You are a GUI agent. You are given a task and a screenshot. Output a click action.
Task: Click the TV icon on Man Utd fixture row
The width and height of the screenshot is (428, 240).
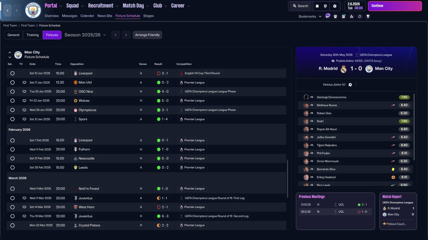[24, 82]
